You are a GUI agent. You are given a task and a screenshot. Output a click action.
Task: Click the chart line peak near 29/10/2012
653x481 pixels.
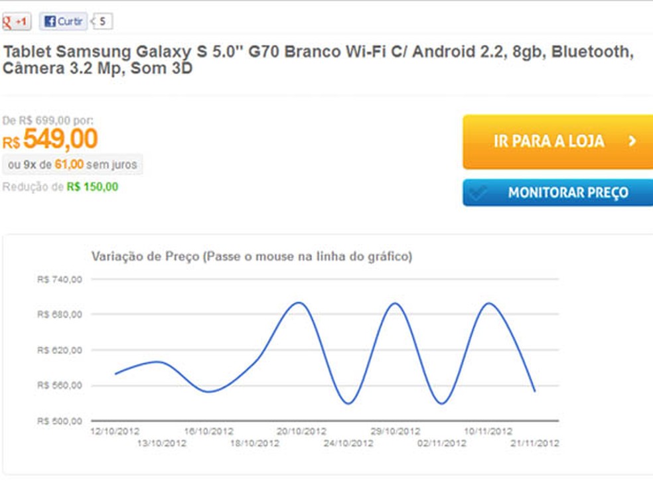tap(396, 303)
